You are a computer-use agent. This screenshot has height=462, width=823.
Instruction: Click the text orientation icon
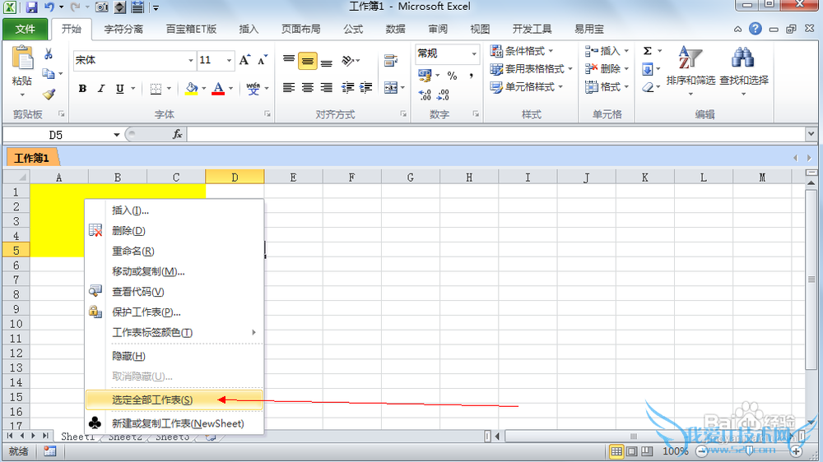click(x=348, y=61)
